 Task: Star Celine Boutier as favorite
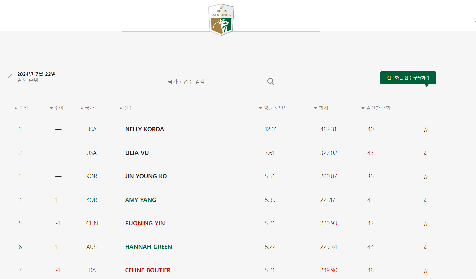click(x=426, y=271)
